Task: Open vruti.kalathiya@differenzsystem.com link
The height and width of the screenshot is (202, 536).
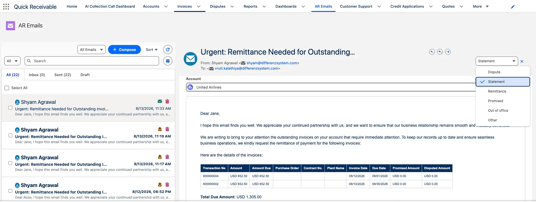Action: click(x=246, y=68)
